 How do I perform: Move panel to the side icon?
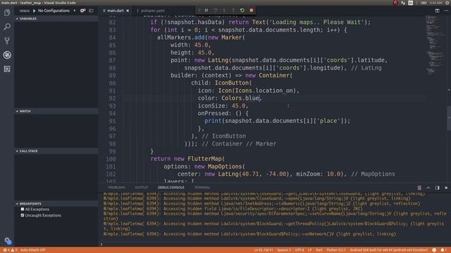point(437,188)
